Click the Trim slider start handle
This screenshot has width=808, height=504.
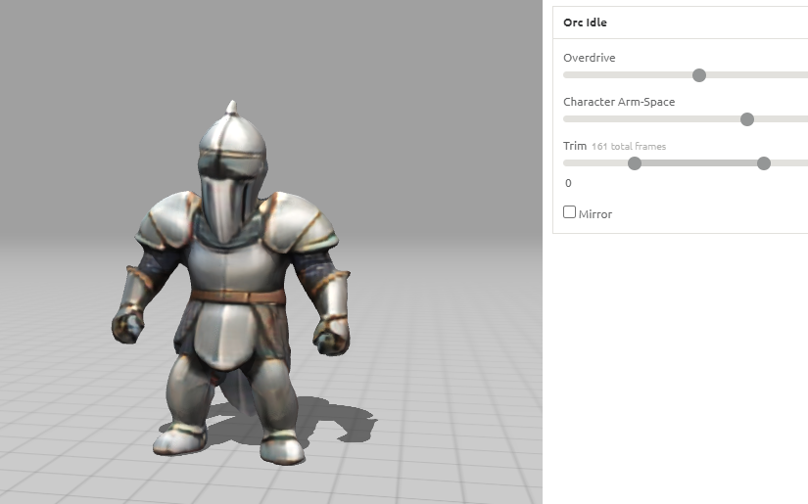pyautogui.click(x=635, y=163)
